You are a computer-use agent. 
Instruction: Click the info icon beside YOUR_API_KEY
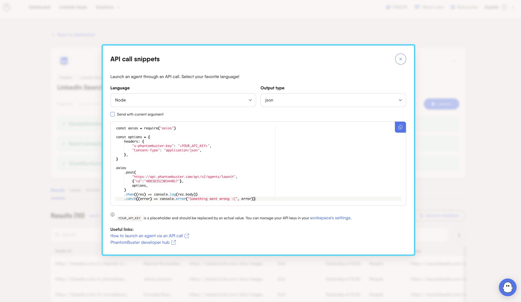(x=113, y=215)
